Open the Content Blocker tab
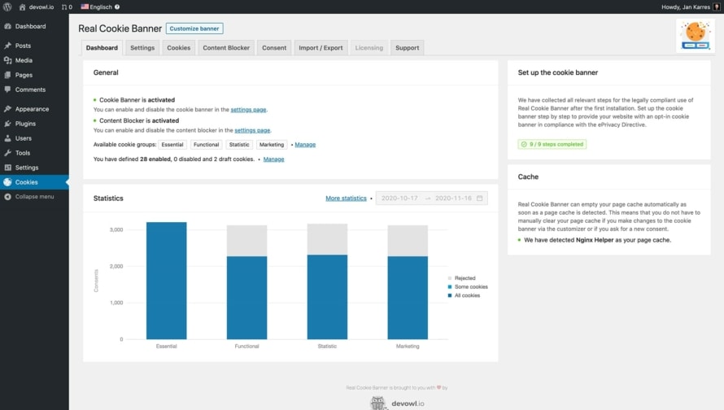This screenshot has height=410, width=724. pos(226,48)
